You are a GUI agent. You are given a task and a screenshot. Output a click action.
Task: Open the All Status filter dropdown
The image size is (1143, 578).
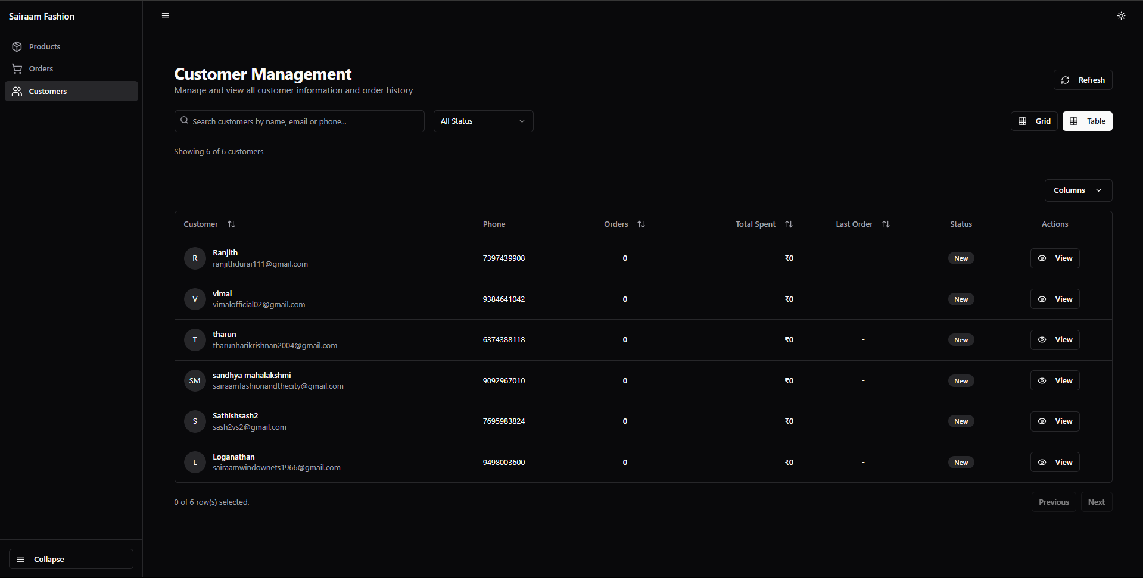click(483, 121)
